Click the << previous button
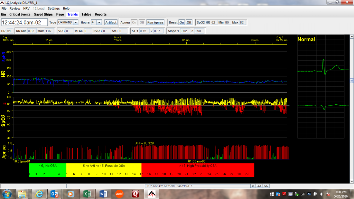Image resolution: width=354 pixels, height=199 pixels. tap(259, 186)
